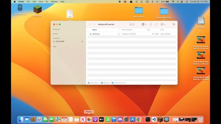Click the Tags toolbar icon in Finder
Viewport: 221px width, 124px height.
pos(156,24)
